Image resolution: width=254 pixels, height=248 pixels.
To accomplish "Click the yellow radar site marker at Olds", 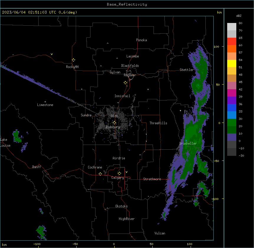I will pyautogui.click(x=114, y=123).
